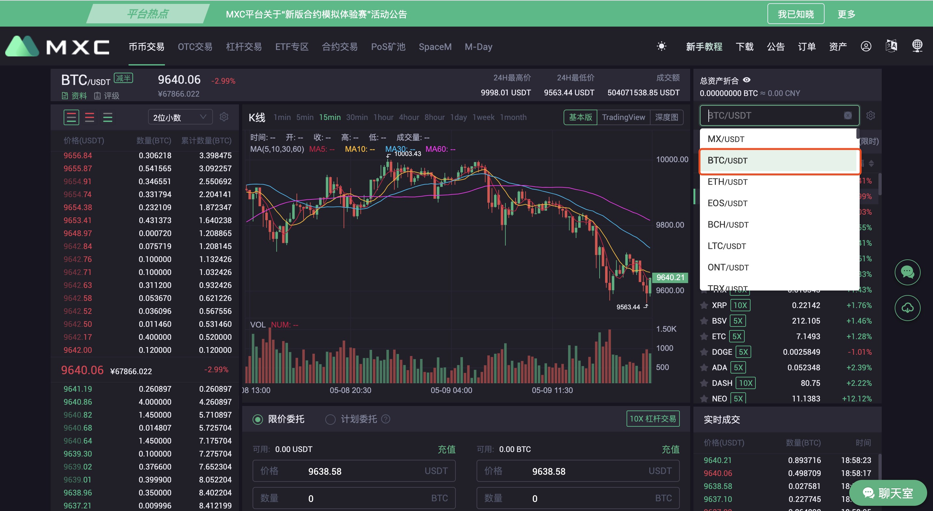Open 新手教程 beginner tutorial link

704,47
